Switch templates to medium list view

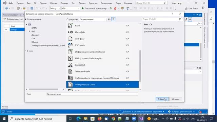pyautogui.click(x=113, y=19)
